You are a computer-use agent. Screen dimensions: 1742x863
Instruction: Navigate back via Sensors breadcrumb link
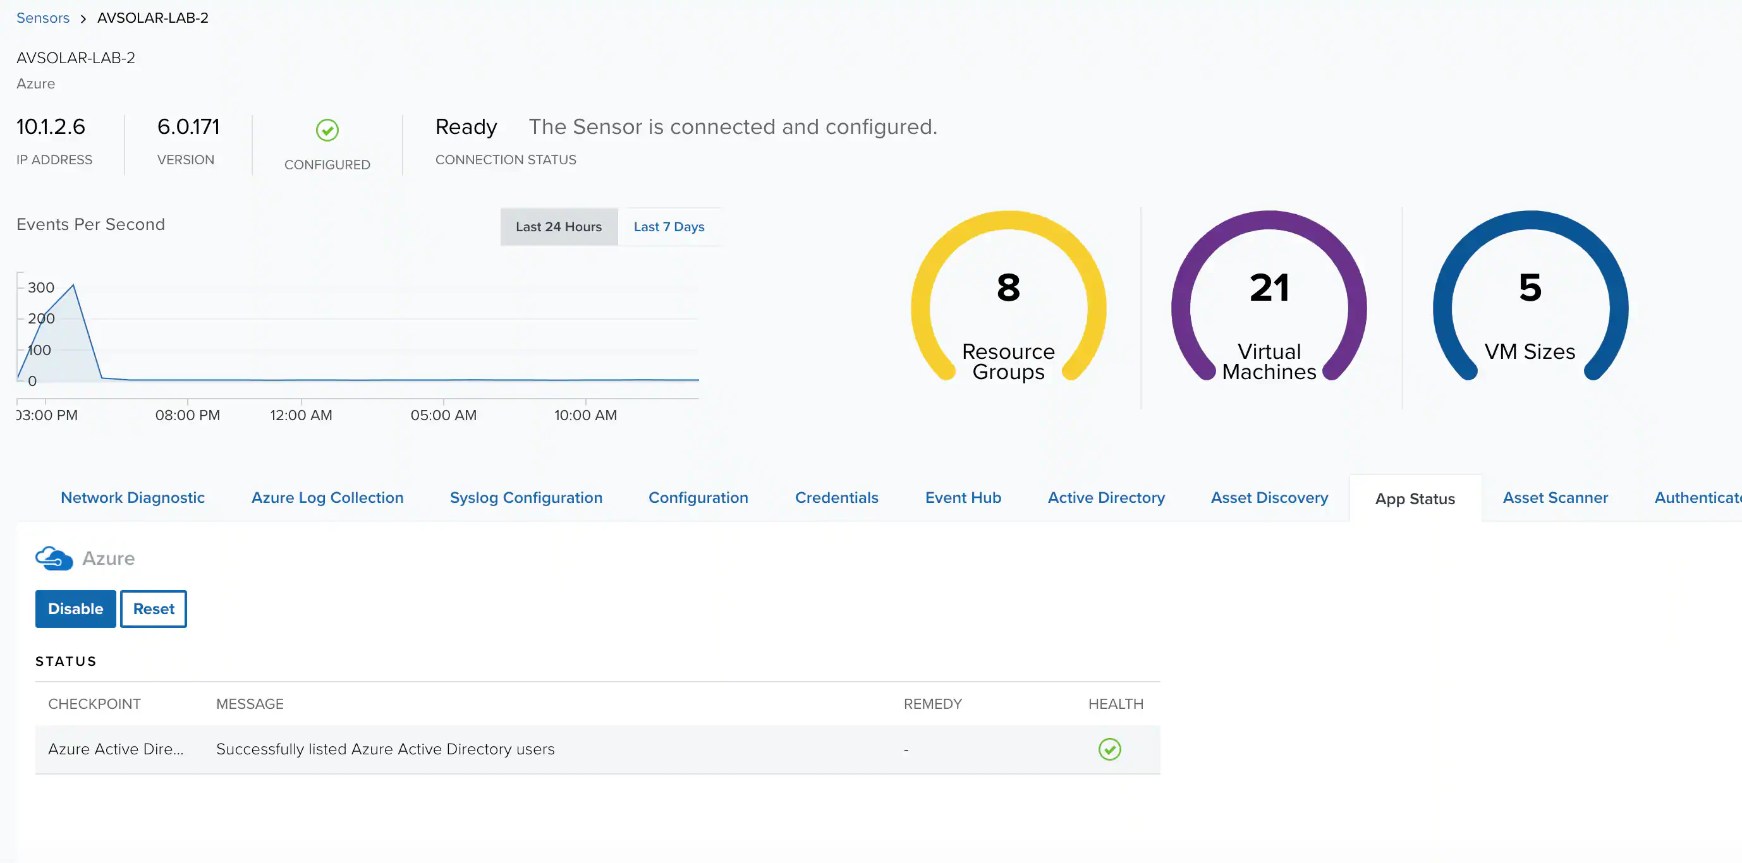point(42,18)
